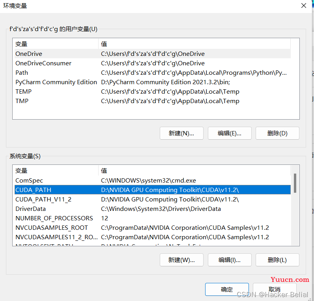
Task: Click 编辑(I)... under system variables
Action: coord(230,260)
